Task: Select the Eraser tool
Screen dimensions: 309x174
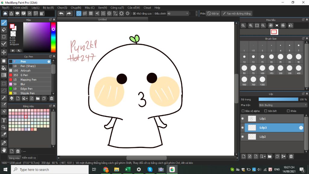Action: pos(4,30)
